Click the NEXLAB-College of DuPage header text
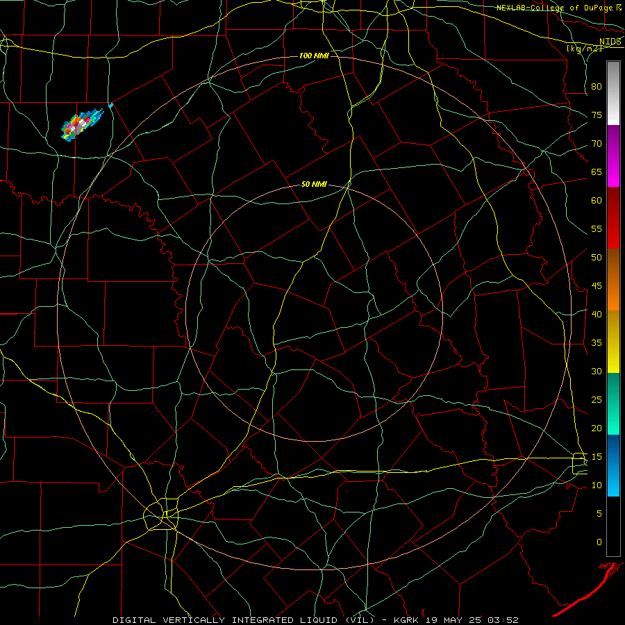 [555, 8]
